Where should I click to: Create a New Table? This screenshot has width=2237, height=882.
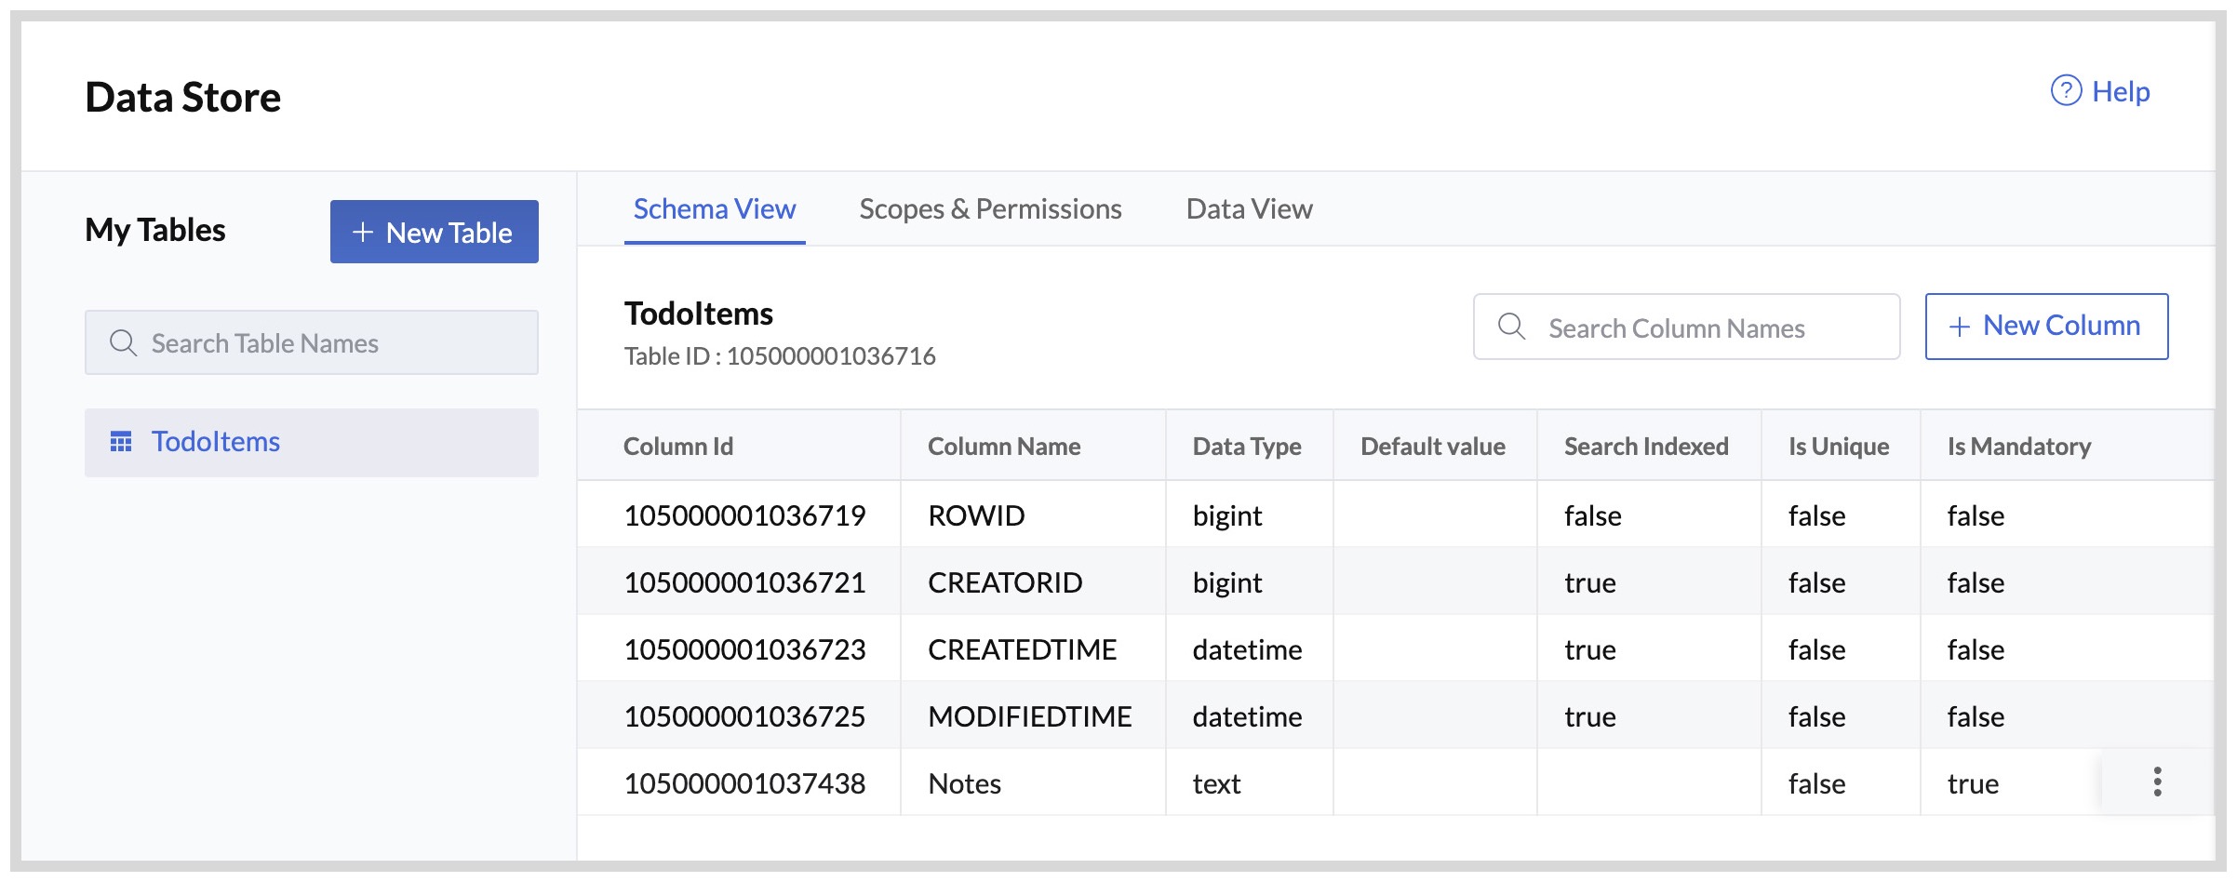pyautogui.click(x=434, y=232)
